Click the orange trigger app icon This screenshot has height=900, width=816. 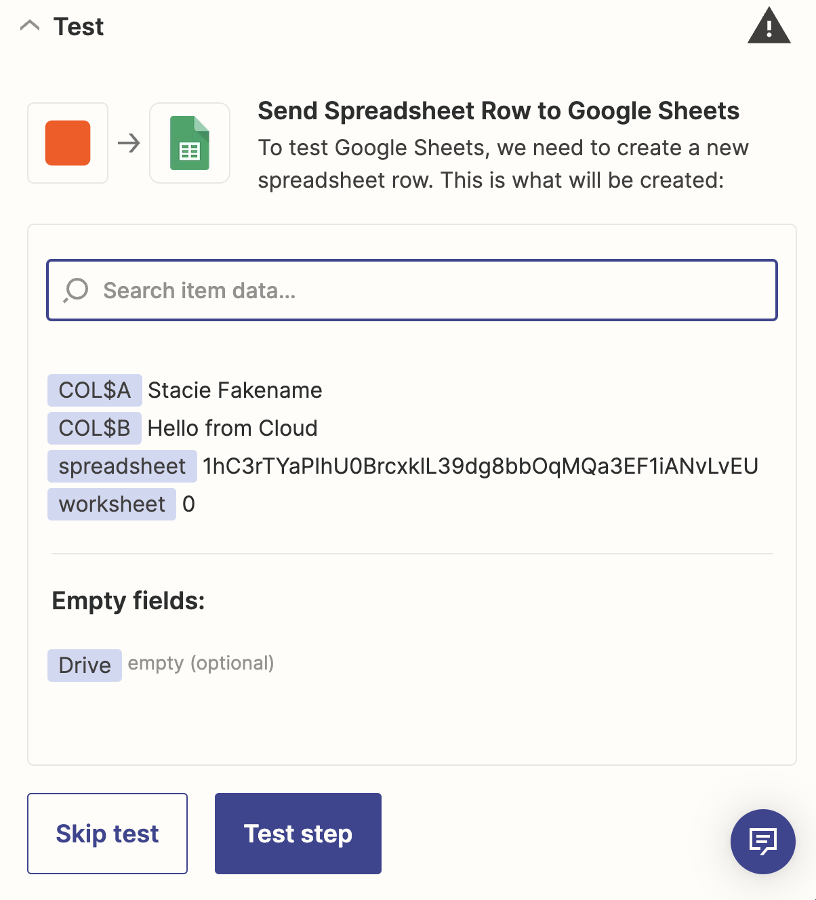[x=68, y=143]
